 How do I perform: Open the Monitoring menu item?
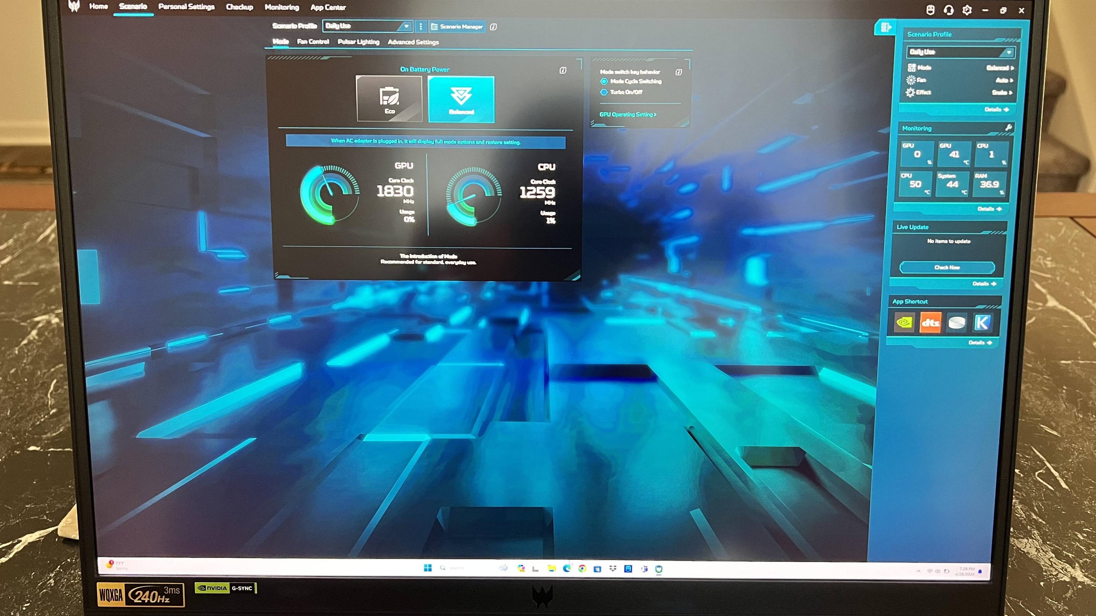282,7
